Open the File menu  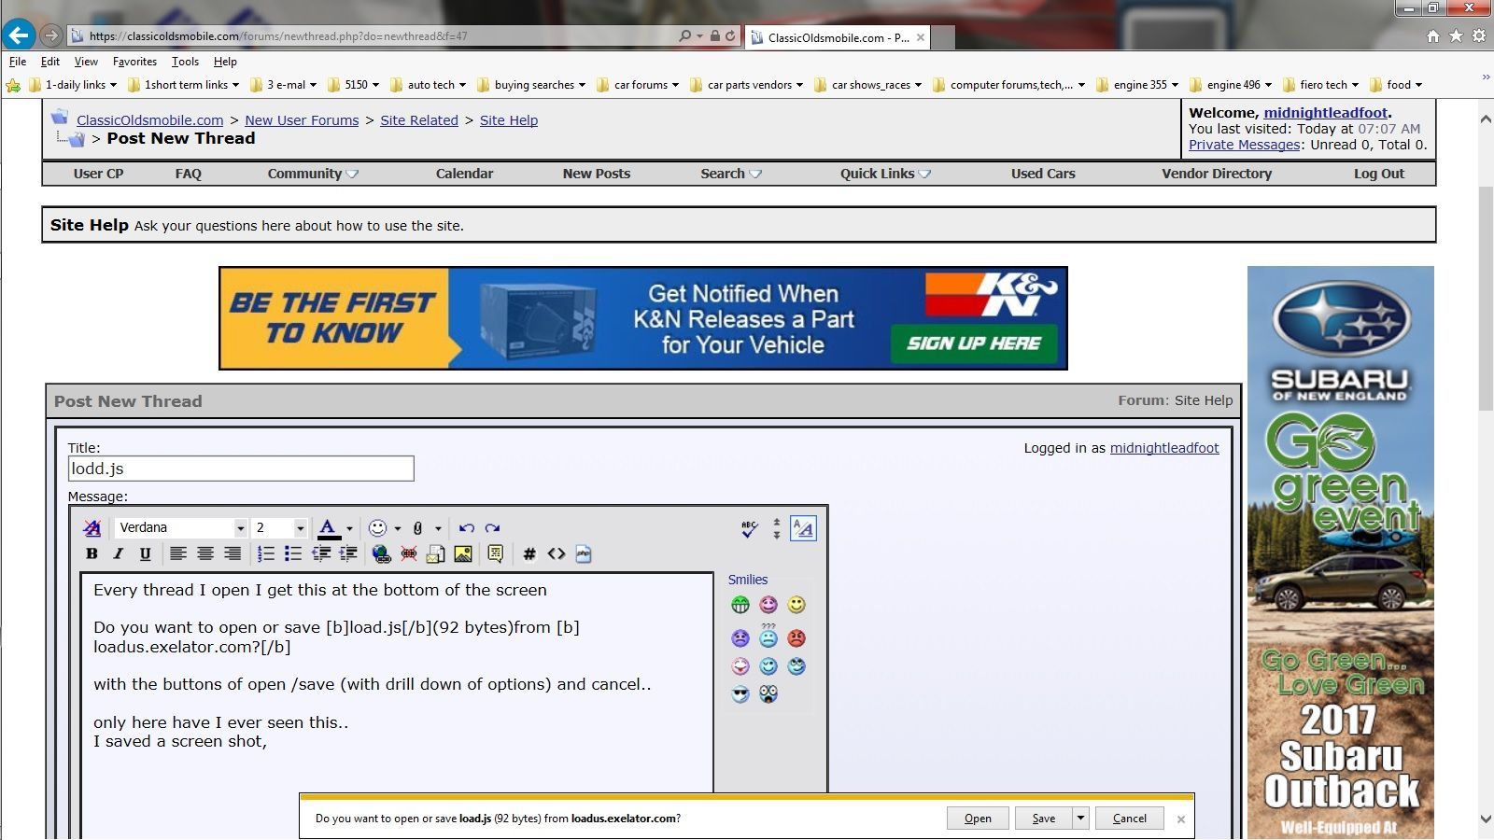[18, 62]
